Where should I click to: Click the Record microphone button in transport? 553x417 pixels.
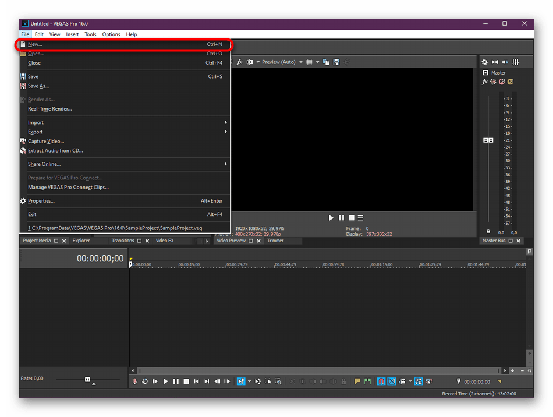(135, 381)
